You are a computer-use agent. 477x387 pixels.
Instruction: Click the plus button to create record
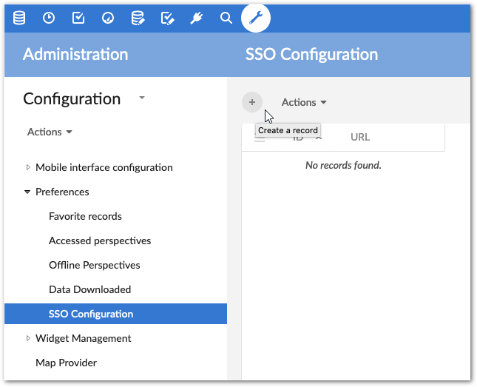(252, 102)
